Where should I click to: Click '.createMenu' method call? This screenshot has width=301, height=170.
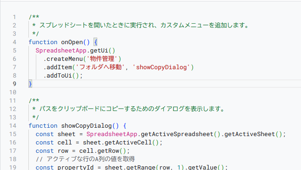[x=63, y=59]
